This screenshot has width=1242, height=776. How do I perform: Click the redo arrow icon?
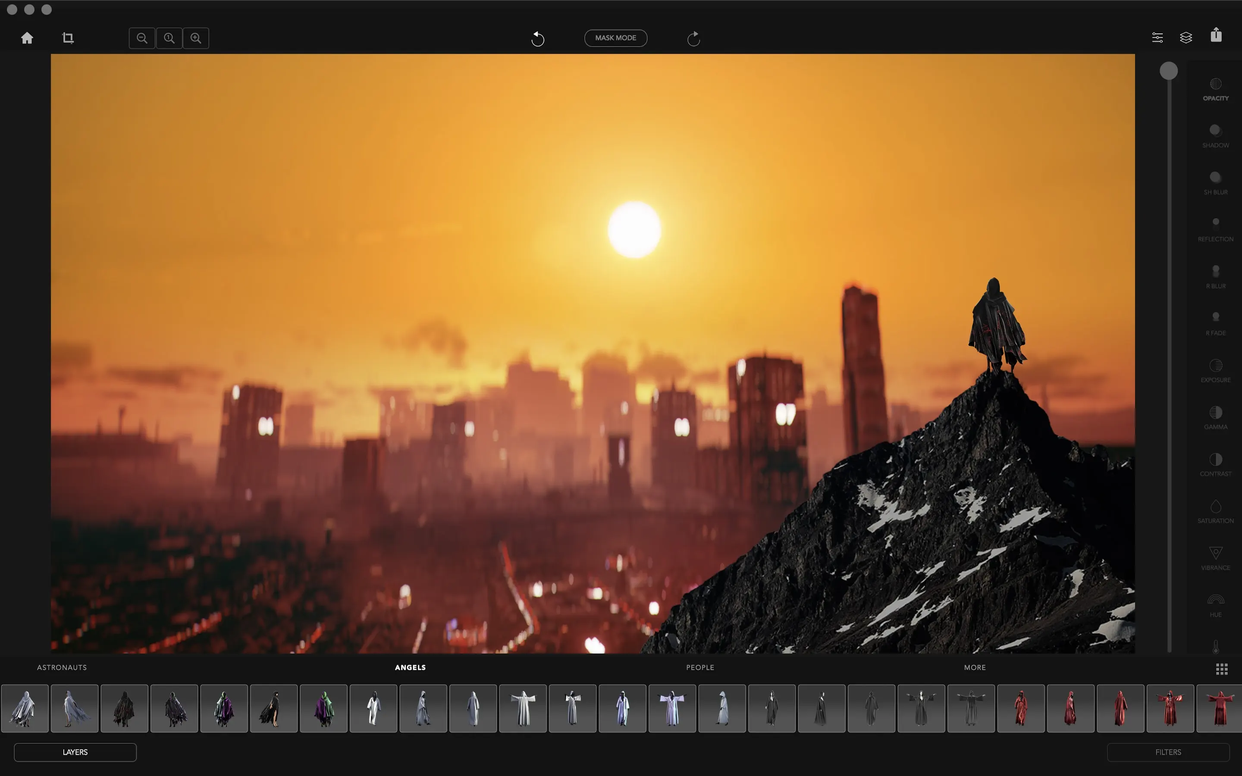(x=693, y=38)
